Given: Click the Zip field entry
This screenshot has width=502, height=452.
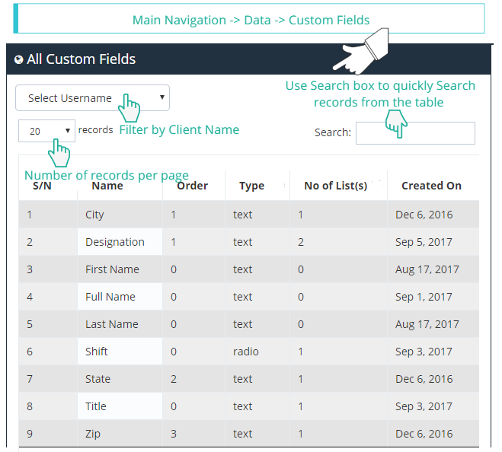Looking at the screenshot, I should [93, 434].
